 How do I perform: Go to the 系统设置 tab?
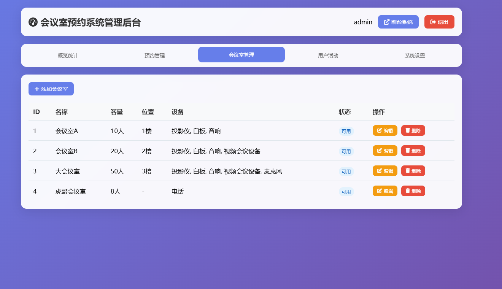click(415, 55)
